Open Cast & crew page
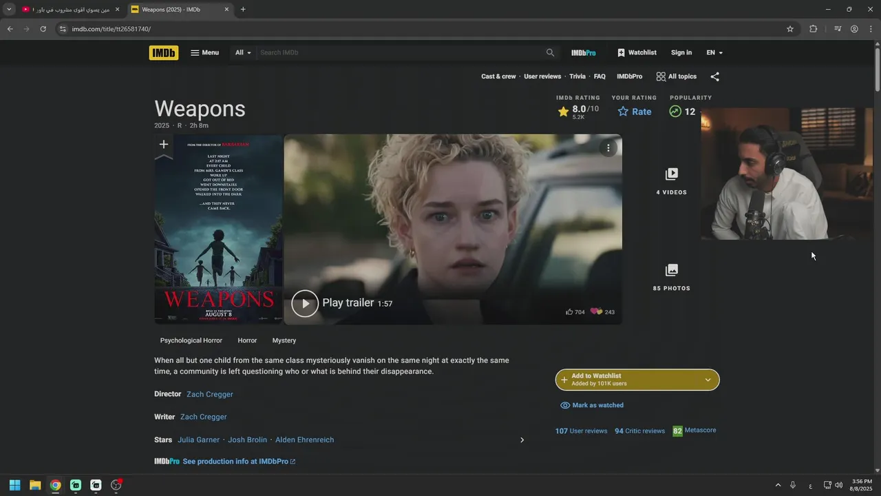 [x=498, y=76]
